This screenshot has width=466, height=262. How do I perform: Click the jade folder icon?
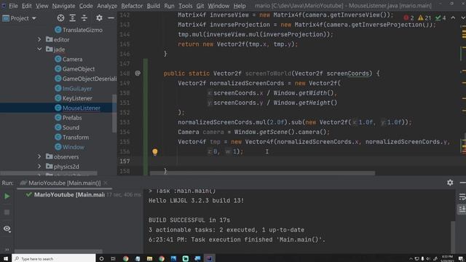49,49
